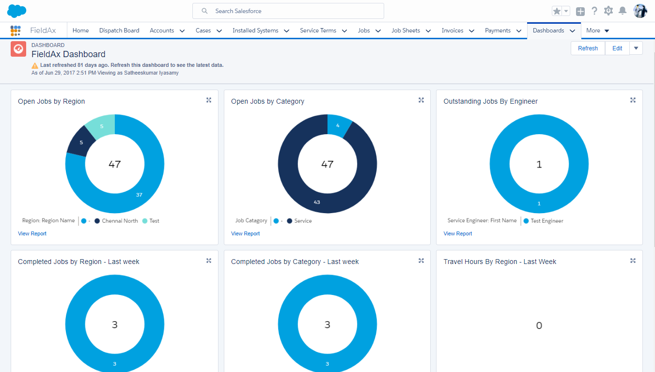The image size is (655, 372).
Task: Open the Notifications bell icon
Action: [623, 11]
